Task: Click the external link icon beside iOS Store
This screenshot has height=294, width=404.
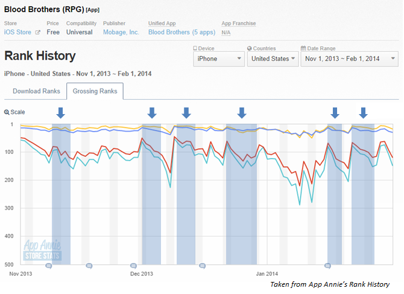Action: [x=37, y=32]
